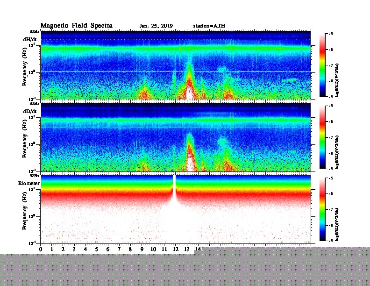Screen dimensions: 370x286
Task: Click the "-7" tick on the dH/dt colorbar
Action: (331, 65)
